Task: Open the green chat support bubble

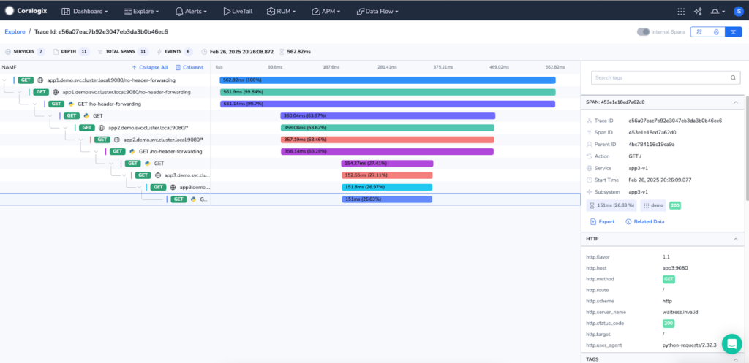Action: (x=731, y=343)
